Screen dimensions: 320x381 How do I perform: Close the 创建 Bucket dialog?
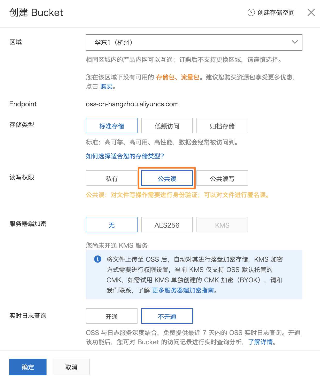[x=311, y=12]
